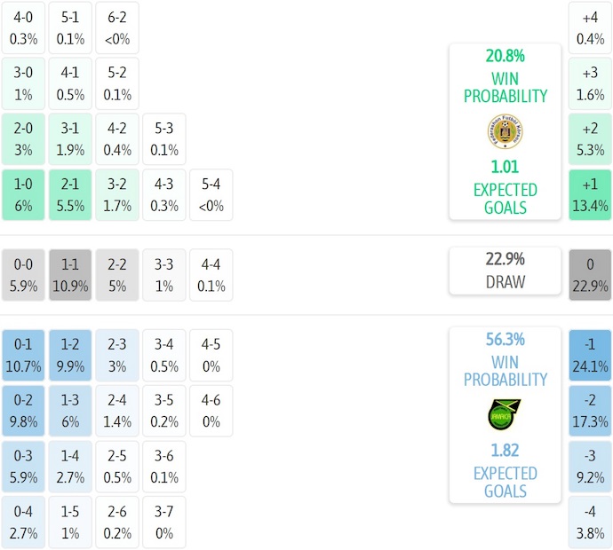The height and width of the screenshot is (550, 613).
Task: Click the 56.3% win probability text
Action: click(505, 339)
